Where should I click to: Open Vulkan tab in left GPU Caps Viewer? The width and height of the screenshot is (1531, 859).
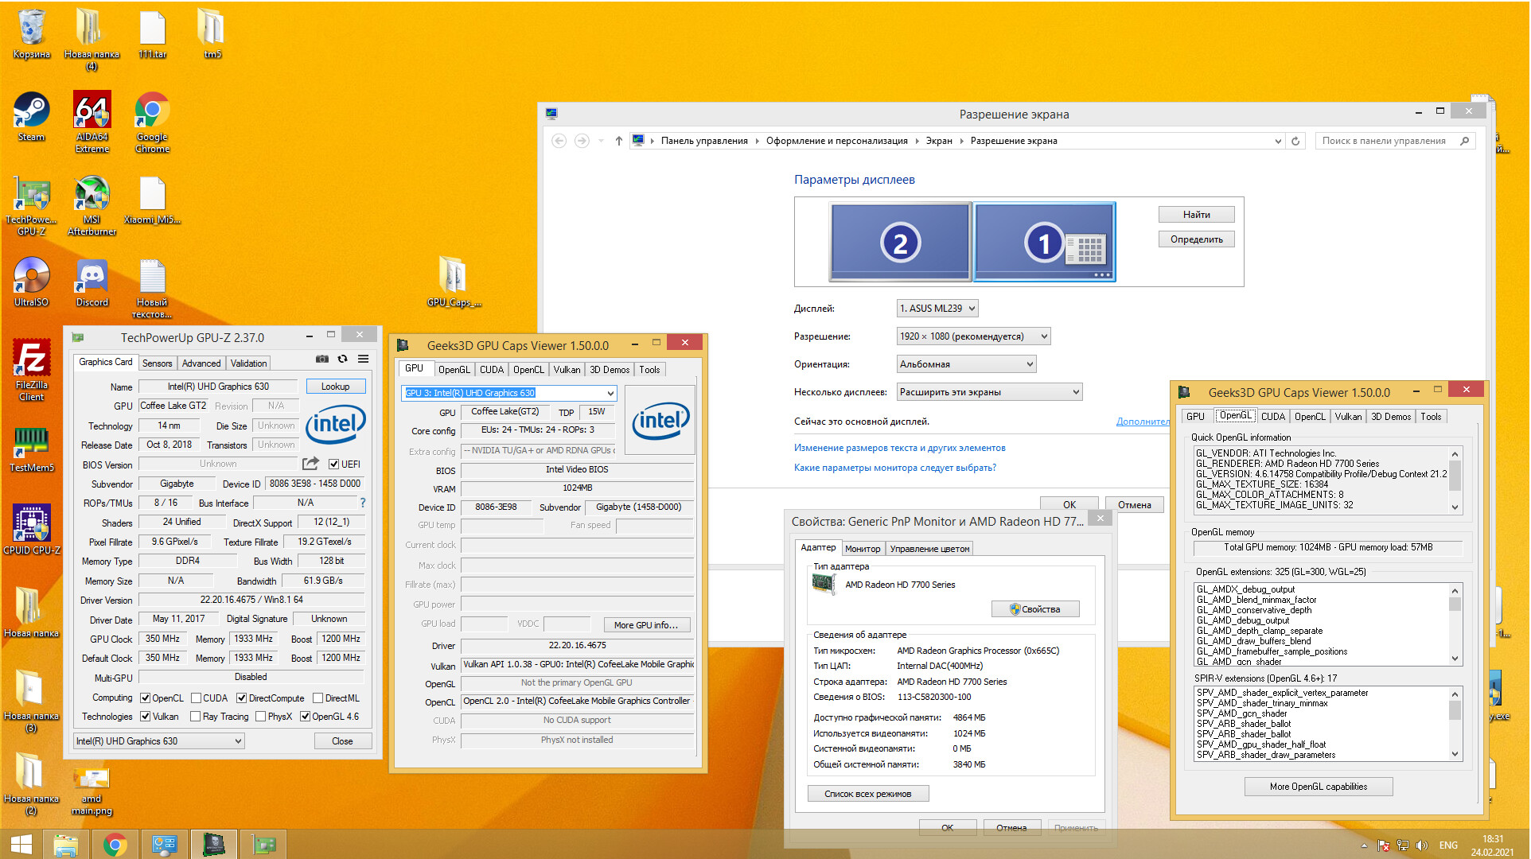click(x=567, y=370)
